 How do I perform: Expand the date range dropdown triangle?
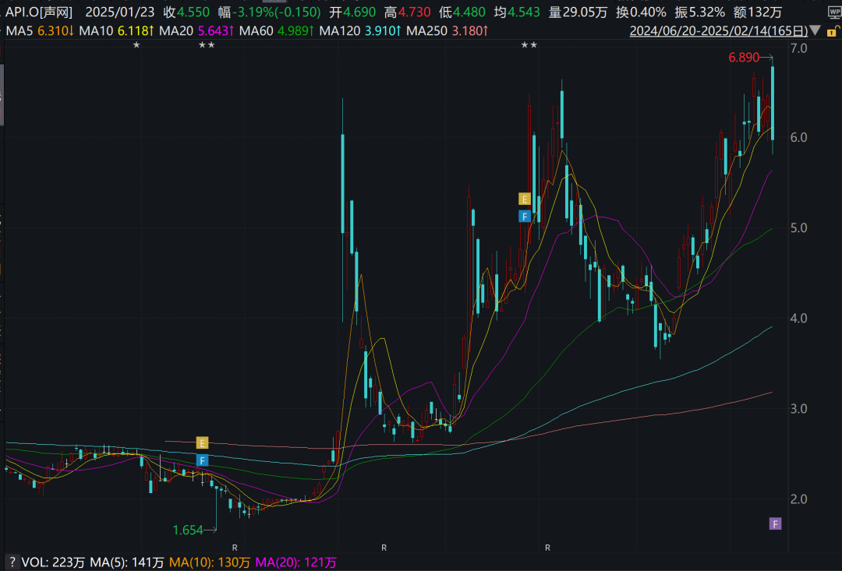coord(815,31)
